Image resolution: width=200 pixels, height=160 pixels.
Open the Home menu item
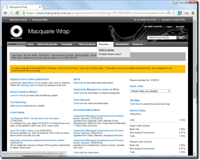pyautogui.click(x=30, y=44)
